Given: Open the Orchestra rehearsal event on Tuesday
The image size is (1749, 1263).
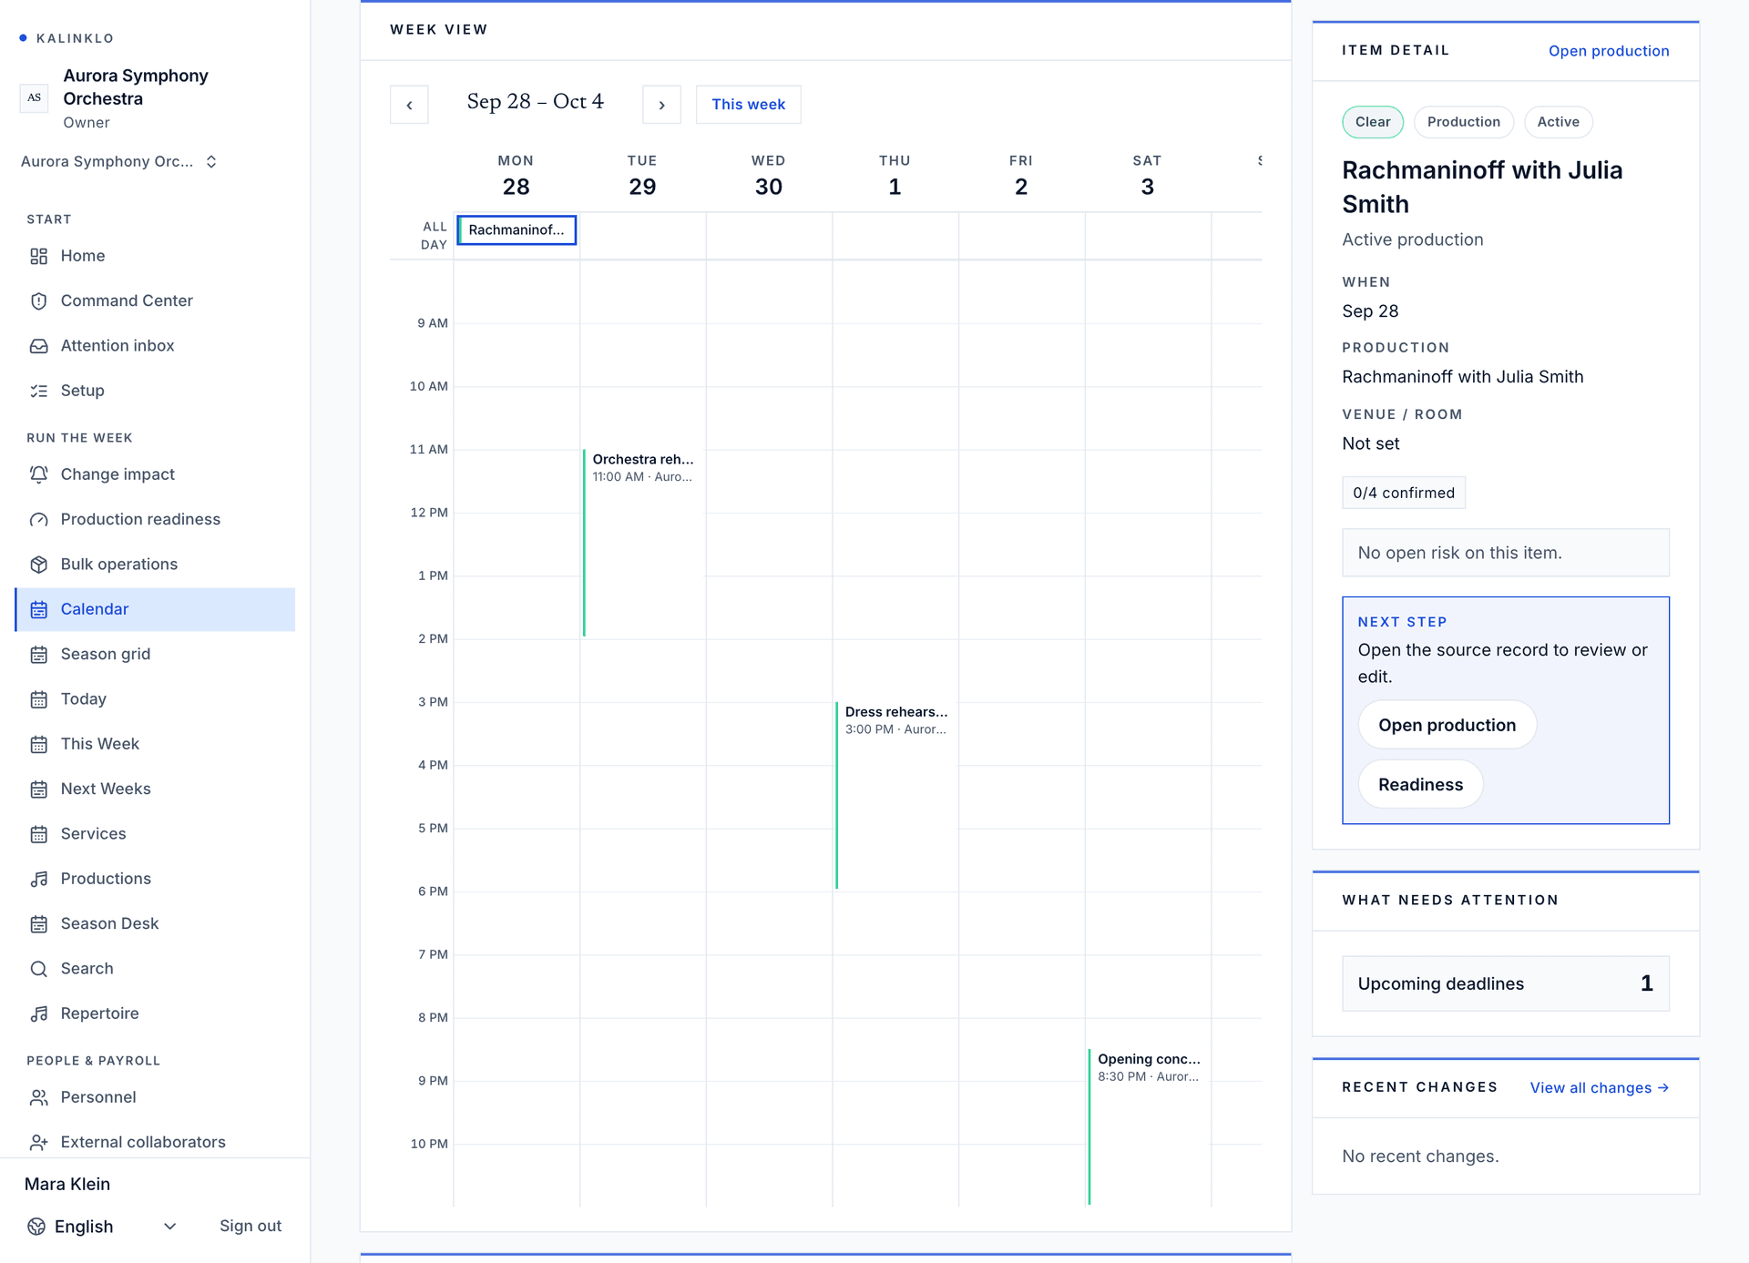Looking at the screenshot, I should (x=641, y=542).
